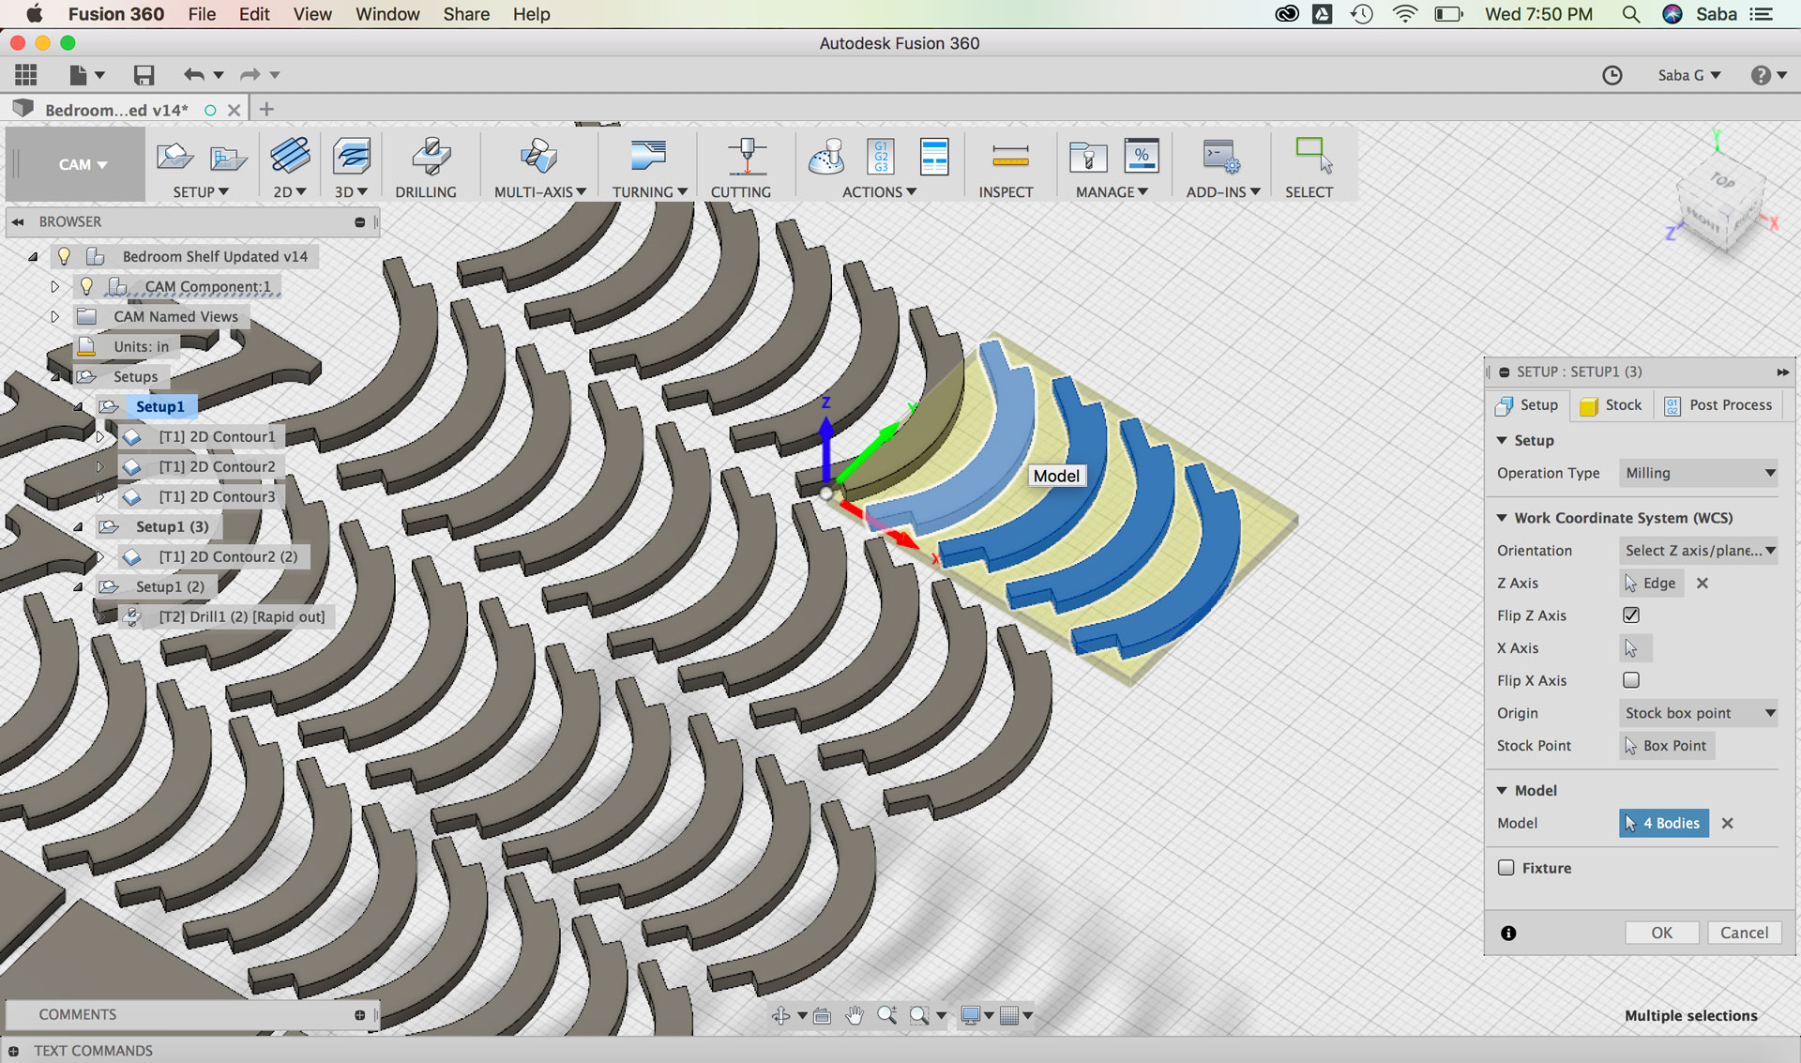Click the Turning toolbar icon
The width and height of the screenshot is (1801, 1063).
(x=648, y=156)
